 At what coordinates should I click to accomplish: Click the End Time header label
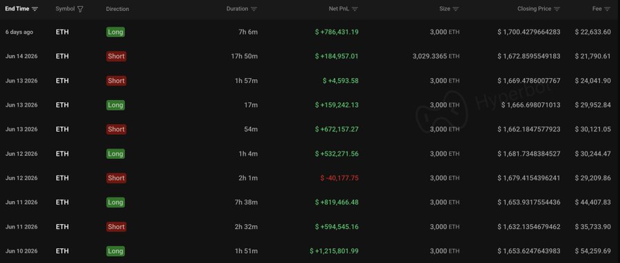17,9
